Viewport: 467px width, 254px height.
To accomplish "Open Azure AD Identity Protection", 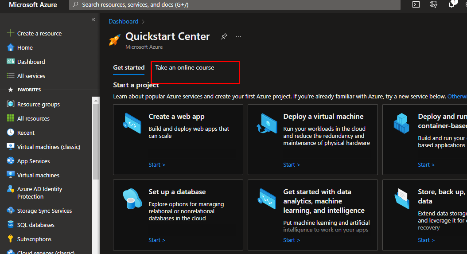I will [39, 193].
